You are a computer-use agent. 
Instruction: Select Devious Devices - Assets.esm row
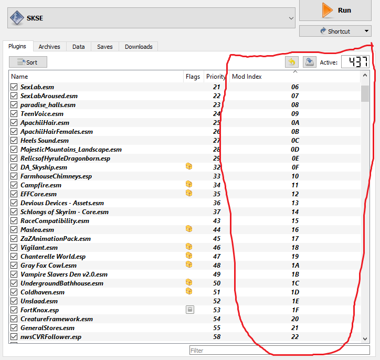click(185, 203)
